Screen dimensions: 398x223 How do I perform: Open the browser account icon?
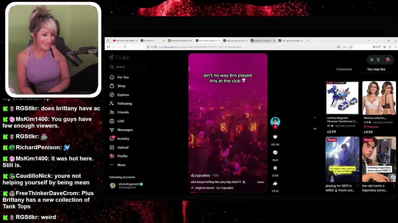(x=385, y=47)
